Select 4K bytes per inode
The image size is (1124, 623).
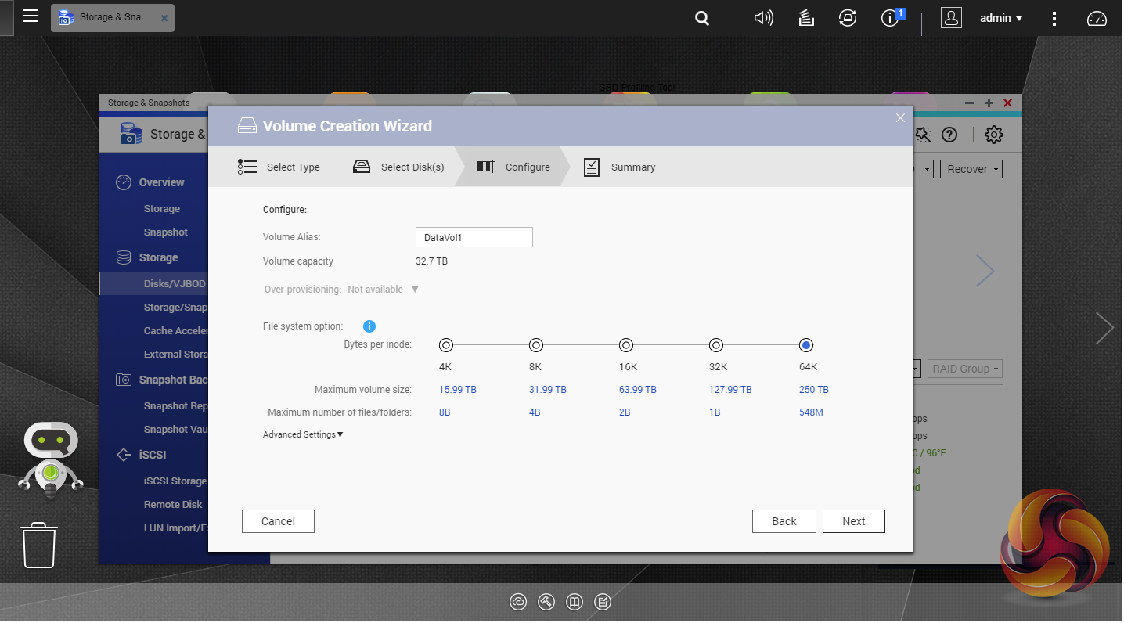click(445, 345)
